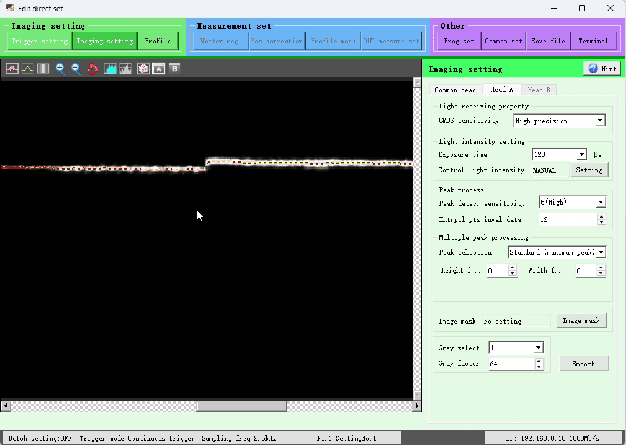
Task: Switch to the Head A tab
Action: 501,89
